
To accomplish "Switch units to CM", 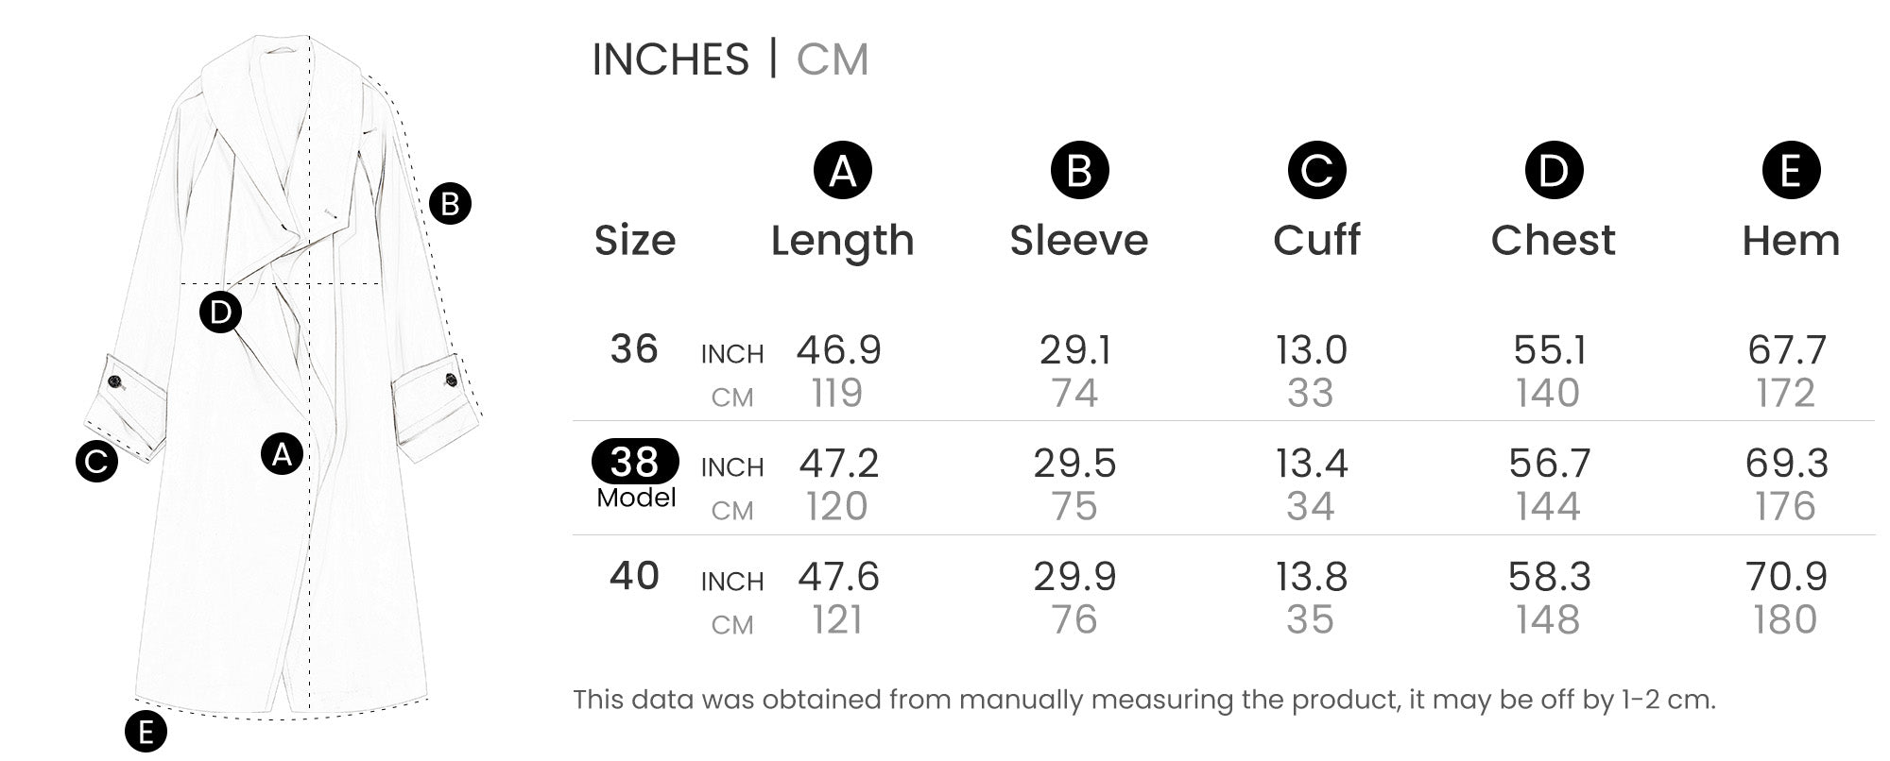I will pos(832,59).
